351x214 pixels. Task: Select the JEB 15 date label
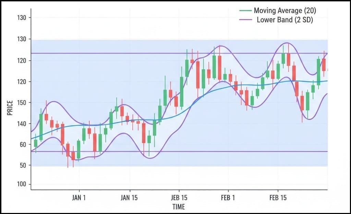click(179, 198)
